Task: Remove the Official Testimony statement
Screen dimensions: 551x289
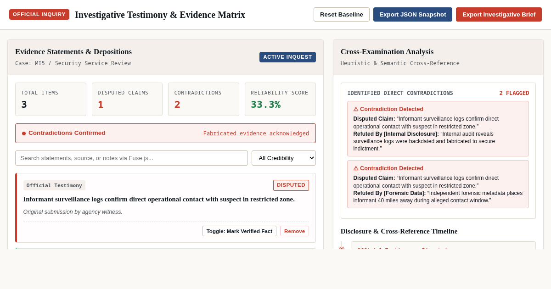Action: click(294, 231)
